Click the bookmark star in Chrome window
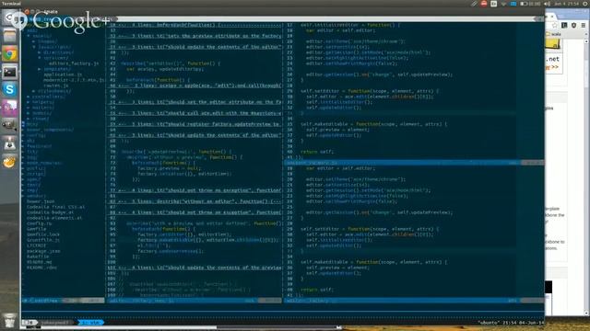The width and height of the screenshot is (590, 331). (554, 25)
